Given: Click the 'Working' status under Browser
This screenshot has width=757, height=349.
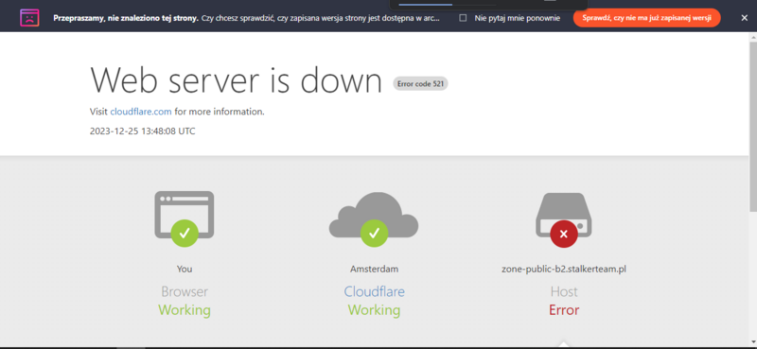Looking at the screenshot, I should [x=185, y=310].
